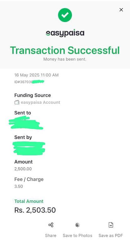Click the easypaisa Account funding source
This screenshot has width=130, height=252.
pyautogui.click(x=40, y=102)
